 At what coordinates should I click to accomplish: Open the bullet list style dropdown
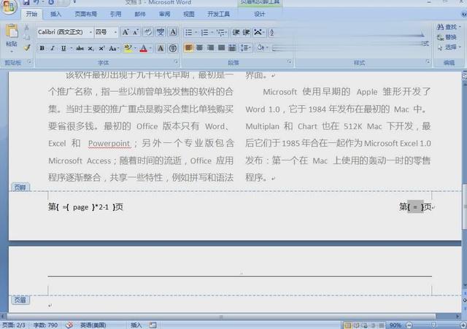coord(196,32)
